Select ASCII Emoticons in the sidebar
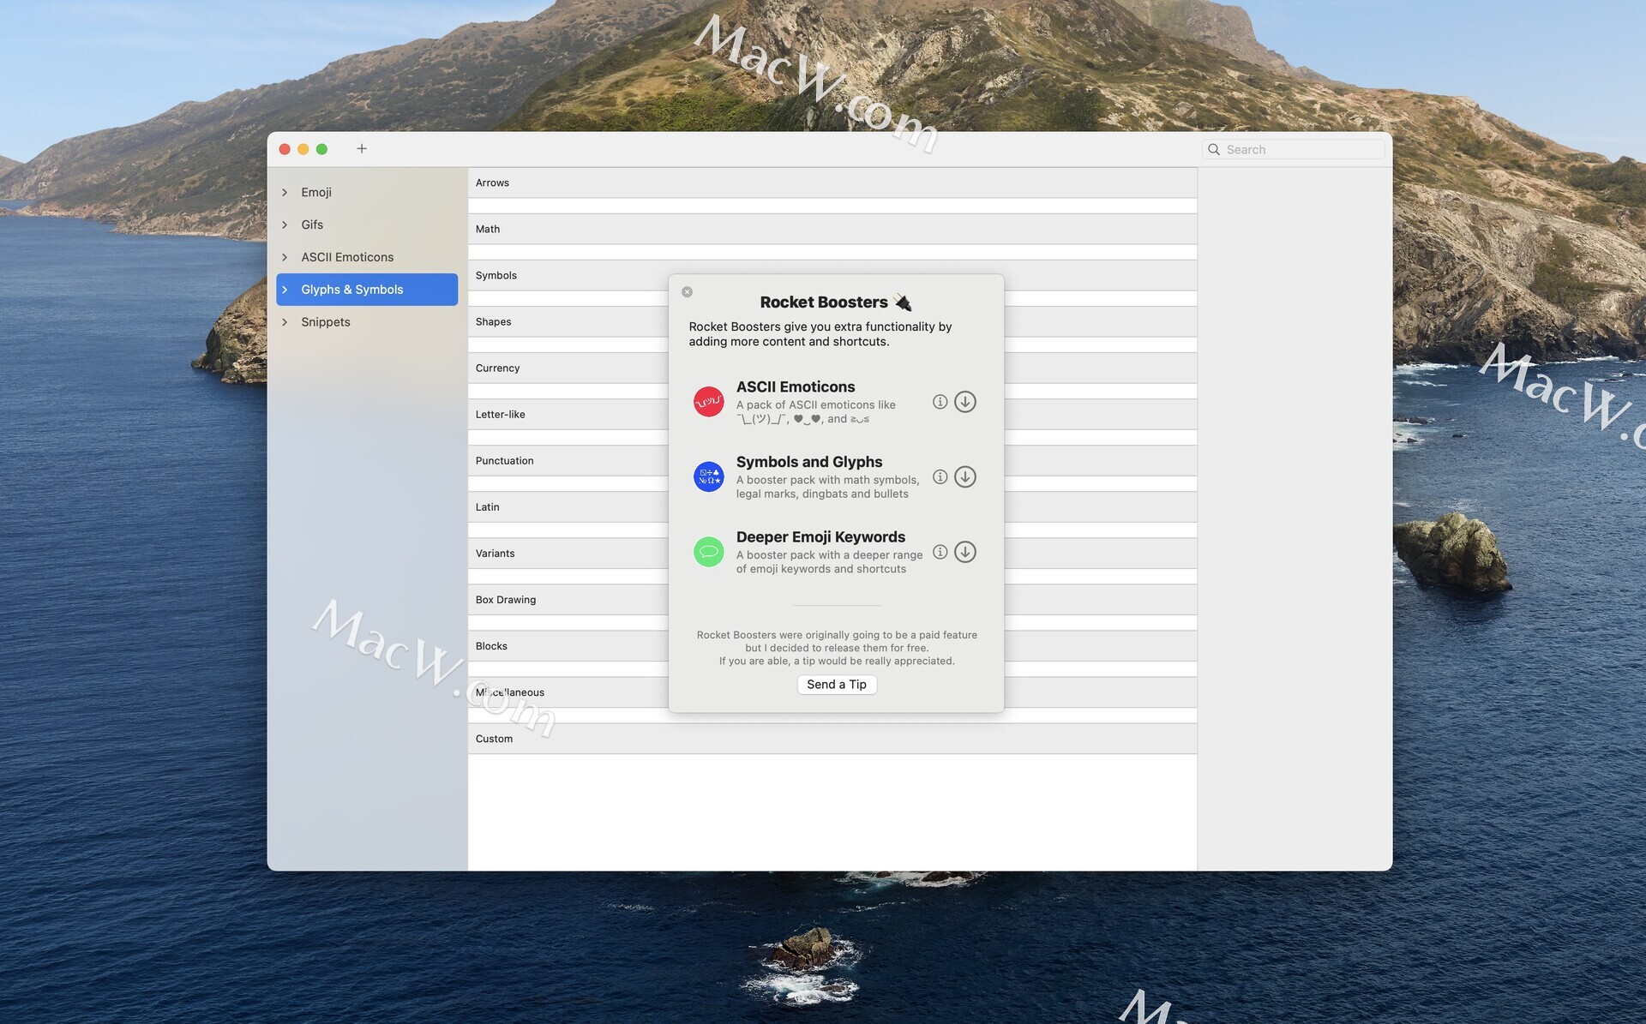Image resolution: width=1646 pixels, height=1024 pixels. tap(347, 257)
